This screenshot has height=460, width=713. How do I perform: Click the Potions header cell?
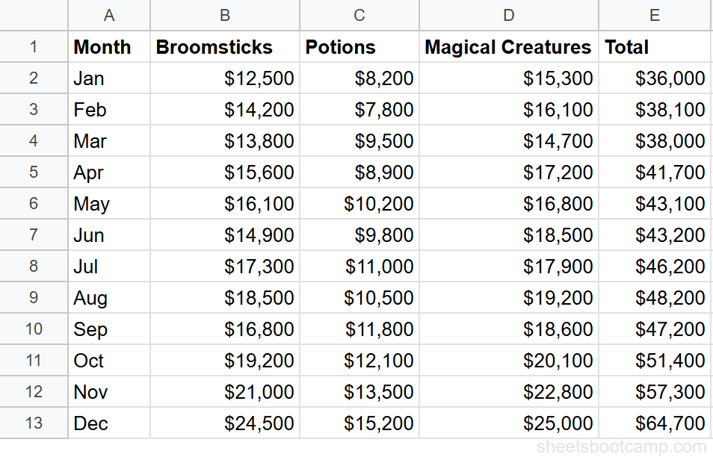point(340,46)
